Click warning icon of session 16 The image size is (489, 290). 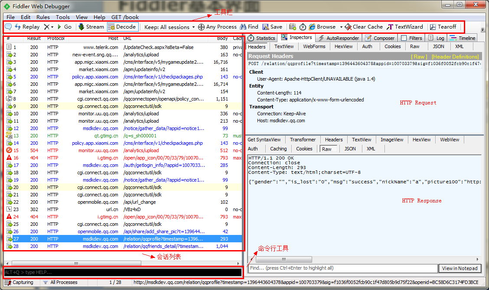coord(9,158)
